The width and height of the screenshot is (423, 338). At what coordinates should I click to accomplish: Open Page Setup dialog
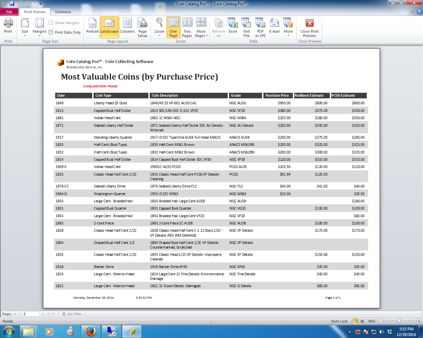coord(142,28)
